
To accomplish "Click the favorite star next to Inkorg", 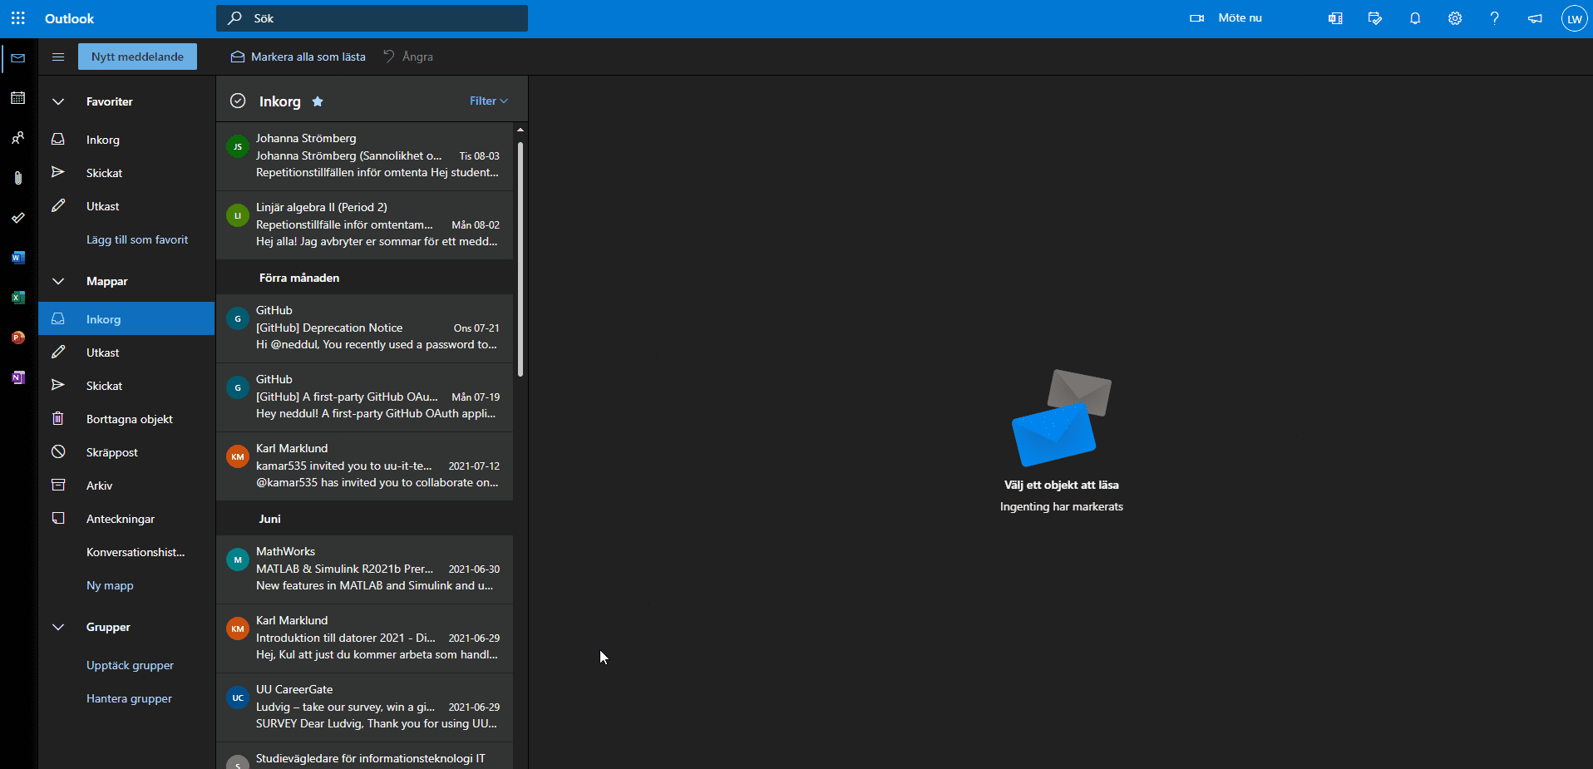I will click(318, 101).
